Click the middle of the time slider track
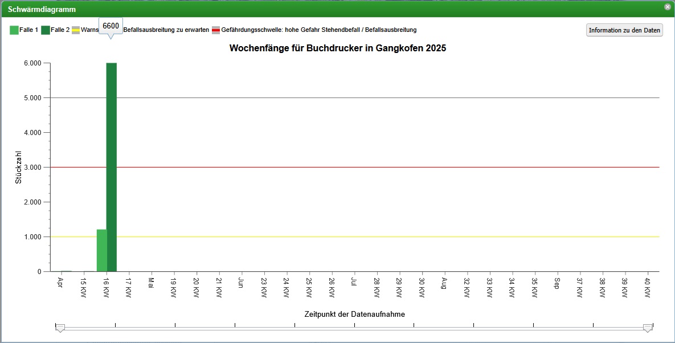 [354, 328]
